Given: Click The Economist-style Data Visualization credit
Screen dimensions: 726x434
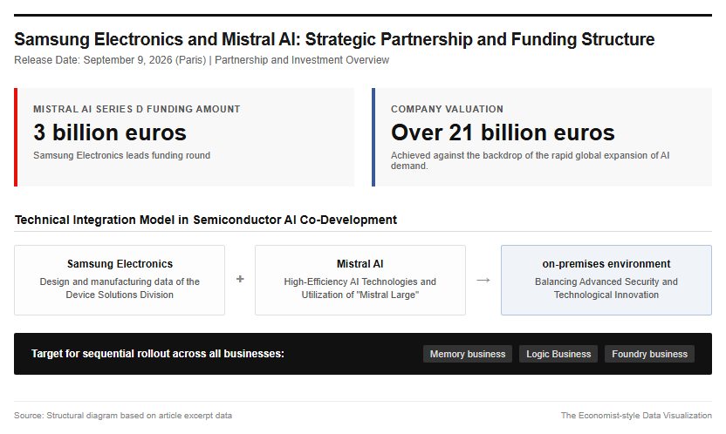Looking at the screenshot, I should coord(636,416).
